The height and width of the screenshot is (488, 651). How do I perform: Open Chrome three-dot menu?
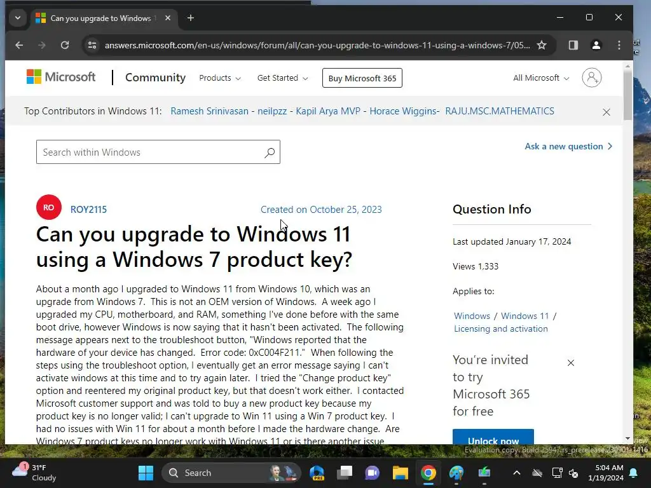pos(619,45)
